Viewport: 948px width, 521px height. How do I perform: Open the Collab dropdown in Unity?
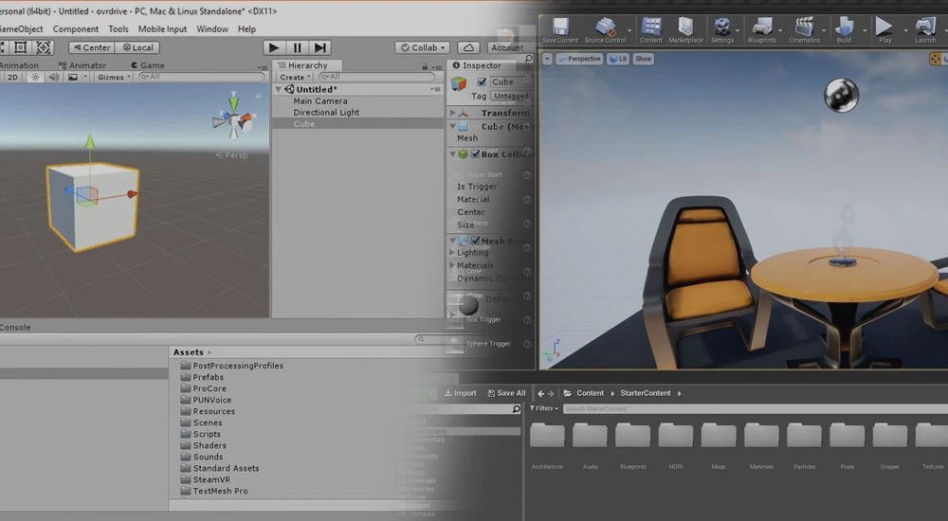[x=423, y=47]
